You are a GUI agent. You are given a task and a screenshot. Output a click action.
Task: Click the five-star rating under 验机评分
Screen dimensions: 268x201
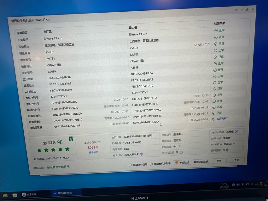[53, 150]
